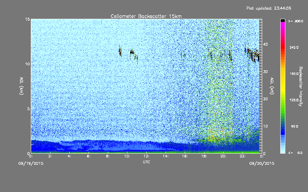The width and height of the screenshot is (308, 192).
Task: Select the '16:' hour label on UTC axis
Action: pyautogui.click(x=185, y=156)
